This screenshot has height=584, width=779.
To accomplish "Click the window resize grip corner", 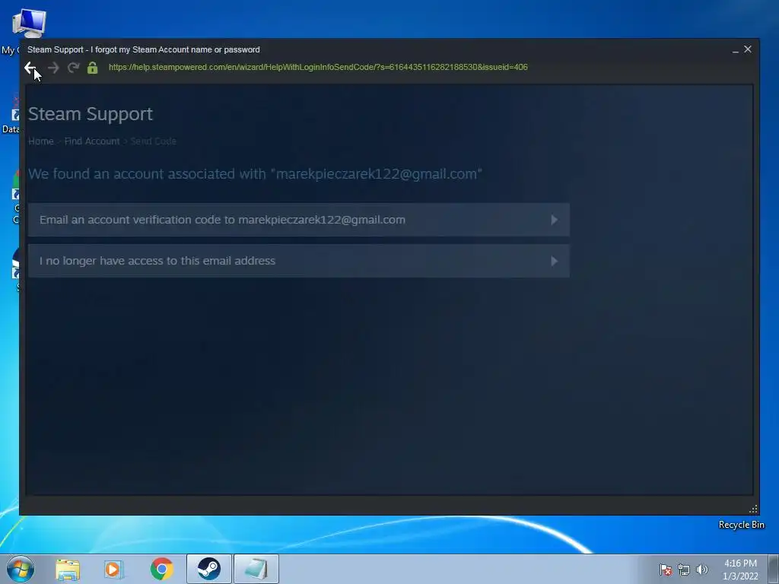I will point(753,509).
